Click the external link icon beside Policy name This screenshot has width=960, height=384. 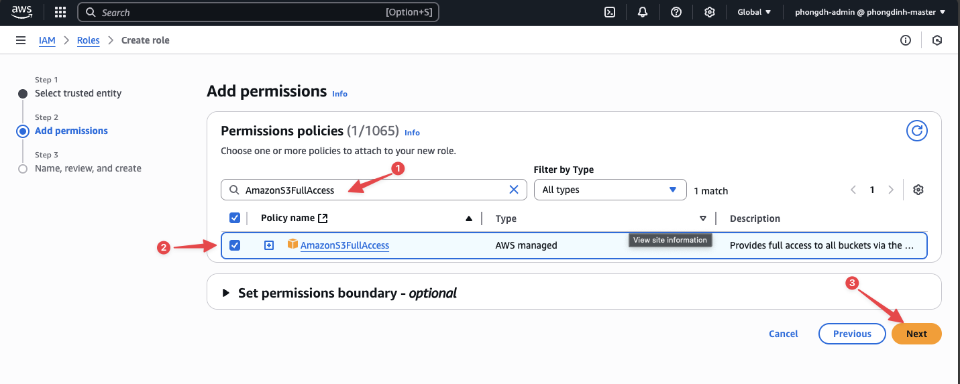pos(323,218)
